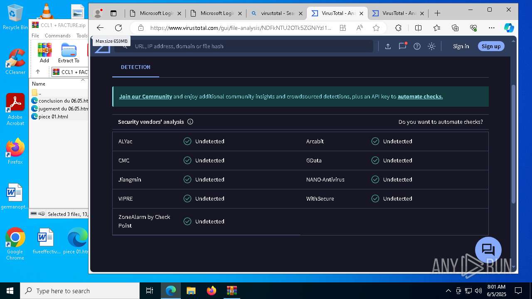Select conclusion du 06.05 file in WinRAR

[x=59, y=100]
